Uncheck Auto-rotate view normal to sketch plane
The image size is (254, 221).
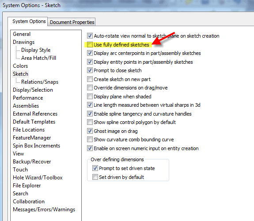pos(90,36)
